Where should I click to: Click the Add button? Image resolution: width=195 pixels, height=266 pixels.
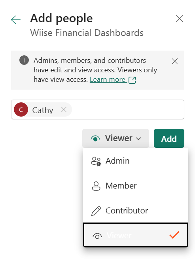(x=169, y=138)
